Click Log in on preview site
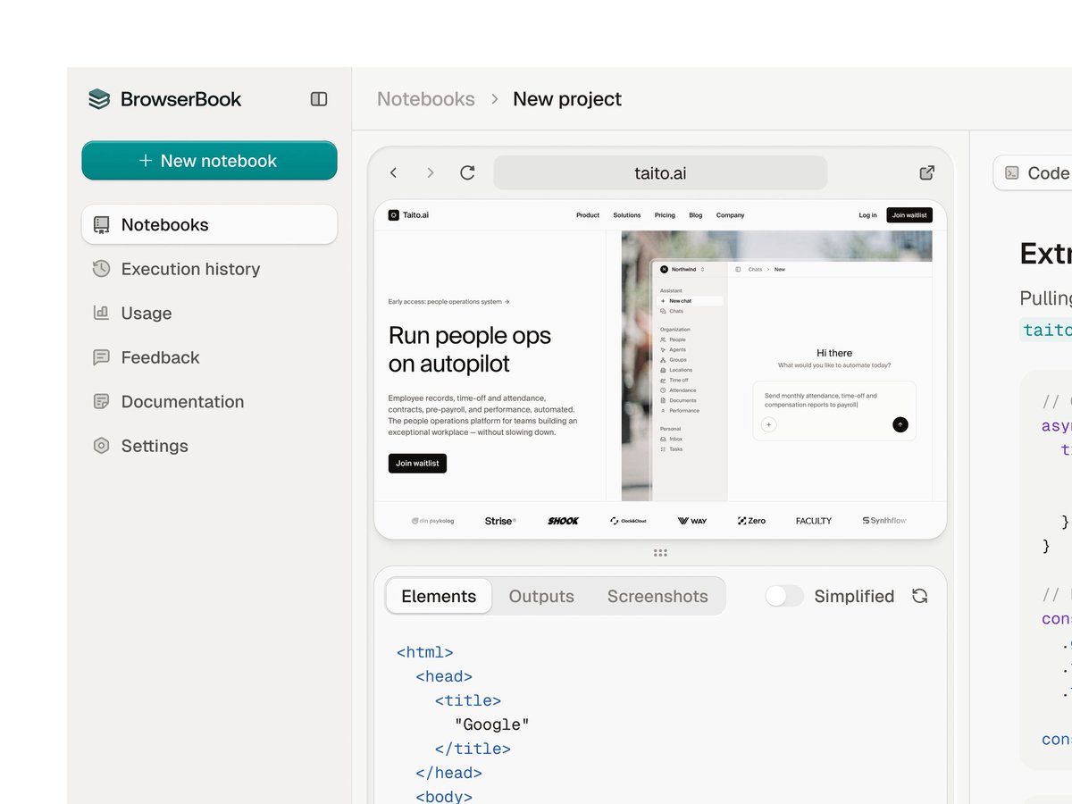Screen dimensions: 1072x804 [x=867, y=215]
